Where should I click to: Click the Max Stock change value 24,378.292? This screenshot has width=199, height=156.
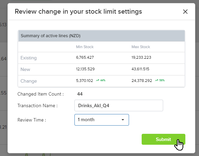142,81
